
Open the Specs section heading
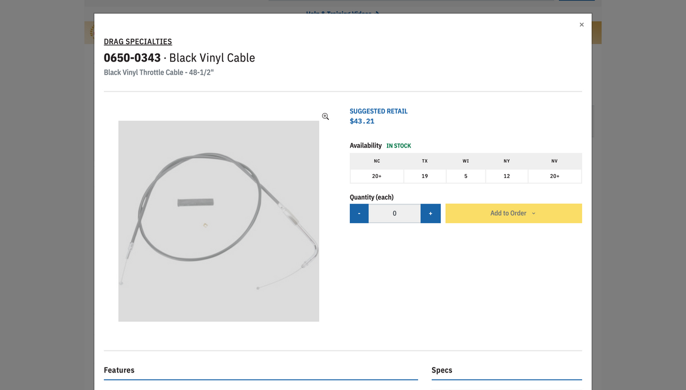(x=442, y=370)
